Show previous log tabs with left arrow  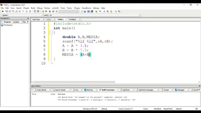32,90
